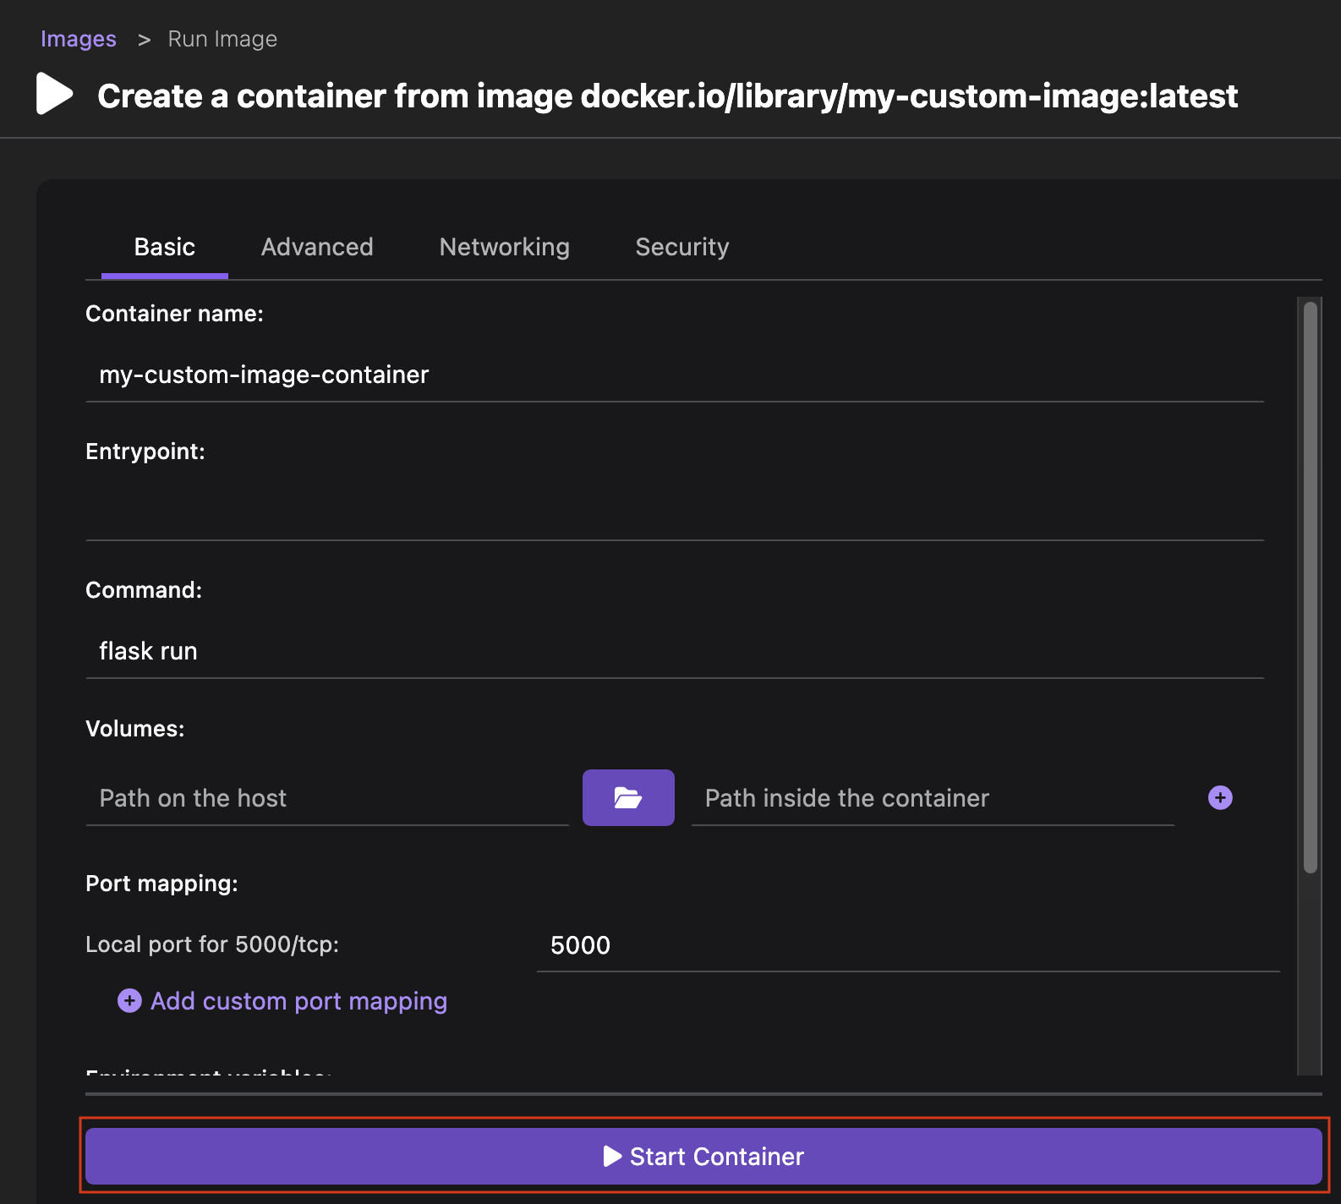
Task: Click the Run Image breadcrumb text
Action: pos(222,39)
